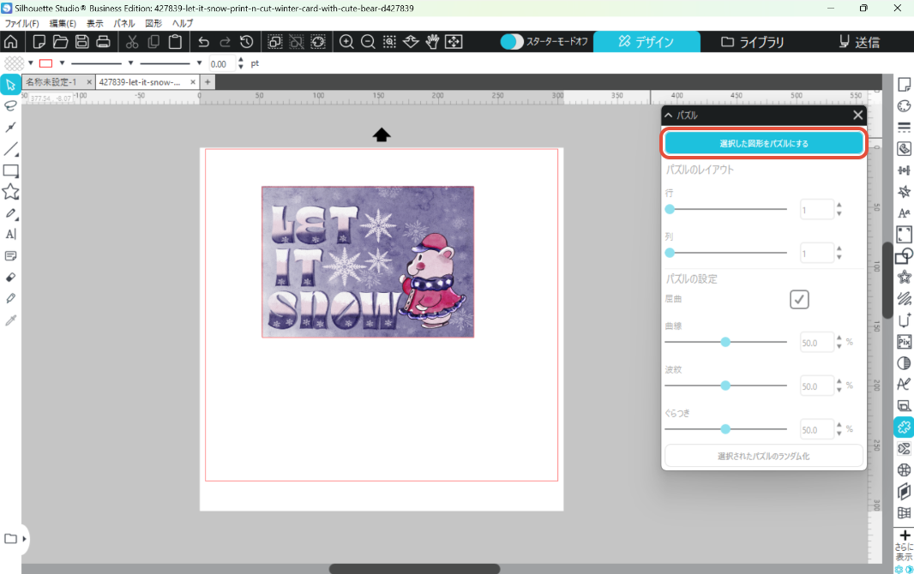This screenshot has width=914, height=574.
Task: Select the knife tool
Action: click(x=10, y=299)
